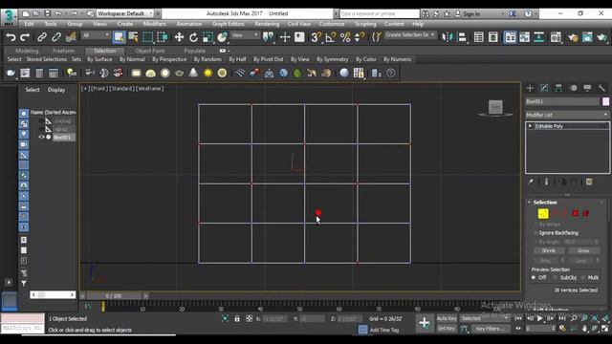Open the Selected key filter dropdown

(485, 318)
